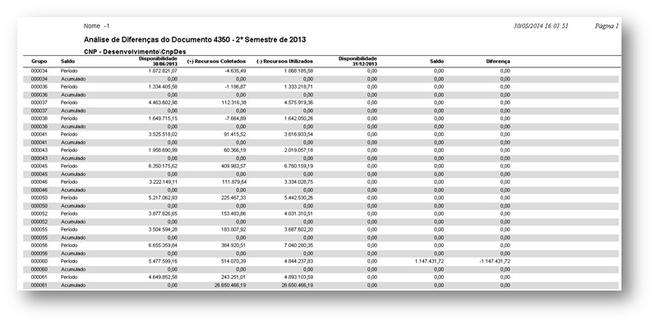
Task: Click the value 6.655.359,84 for group 000056
Action: click(163, 245)
